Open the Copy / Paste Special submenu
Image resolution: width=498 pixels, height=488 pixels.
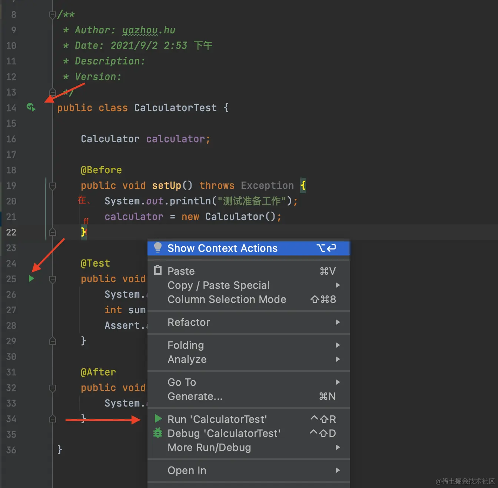click(x=248, y=285)
